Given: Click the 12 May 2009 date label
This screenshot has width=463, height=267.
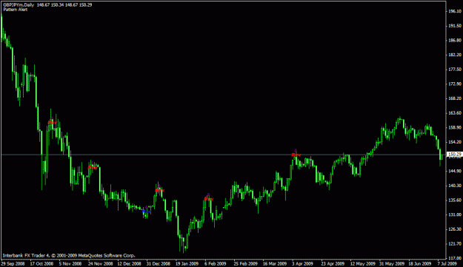Looking at the screenshot, I should point(362,263).
